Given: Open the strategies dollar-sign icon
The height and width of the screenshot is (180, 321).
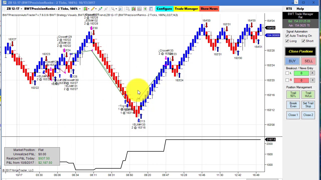Looking at the screenshot, I should pos(145,9).
